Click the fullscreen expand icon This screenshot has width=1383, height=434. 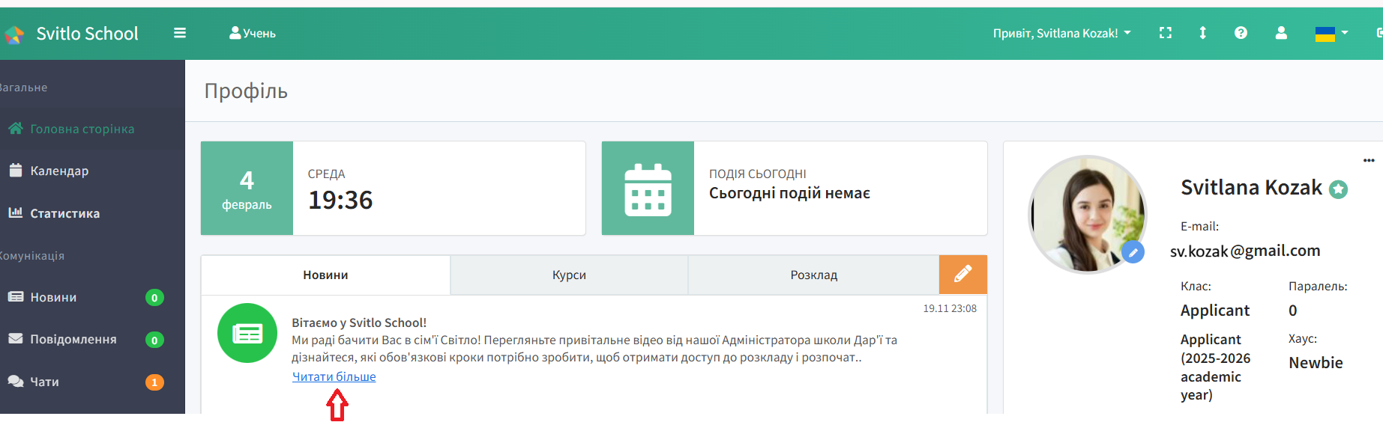[1165, 33]
